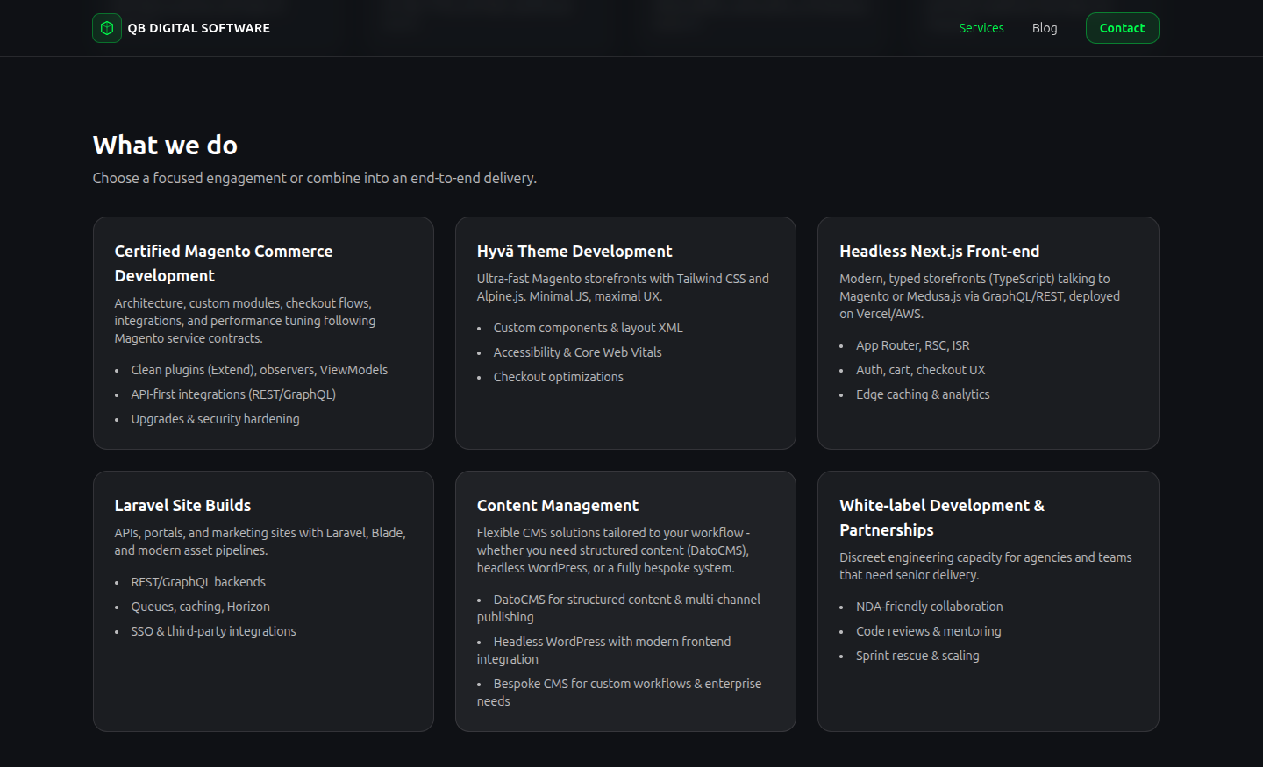Select the Hyvä Theme Development card
1263x767 pixels.
[625, 333]
